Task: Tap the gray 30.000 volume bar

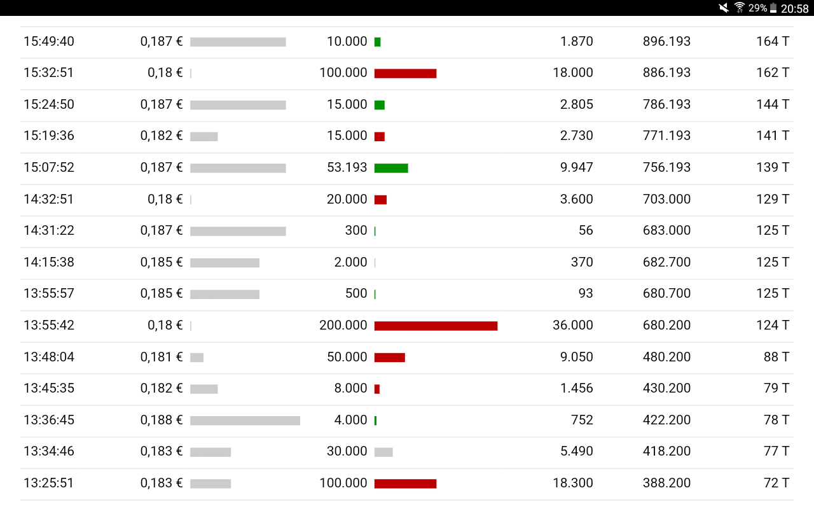Action: click(x=383, y=452)
